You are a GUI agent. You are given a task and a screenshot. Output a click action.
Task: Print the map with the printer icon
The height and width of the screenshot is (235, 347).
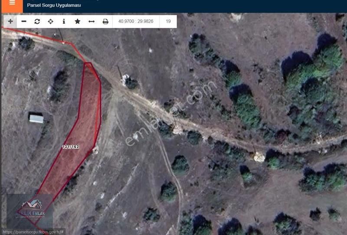click(x=105, y=22)
